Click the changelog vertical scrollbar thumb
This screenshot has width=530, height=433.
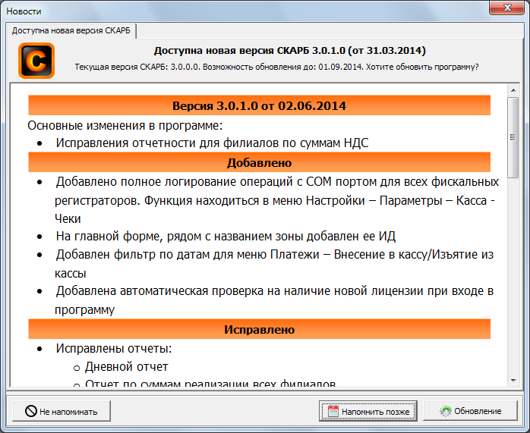point(513,136)
